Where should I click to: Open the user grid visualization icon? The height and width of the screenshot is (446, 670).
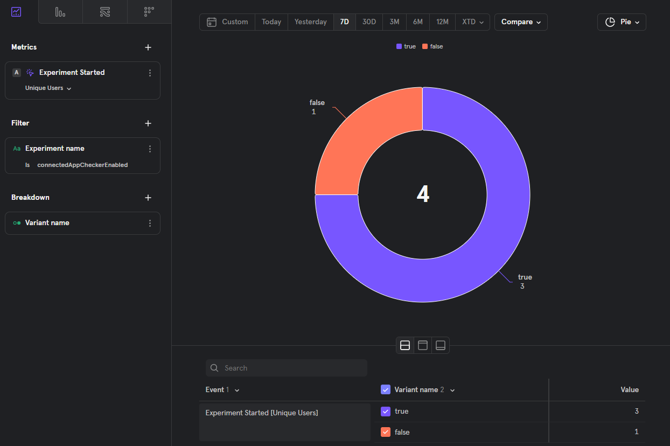[149, 11]
